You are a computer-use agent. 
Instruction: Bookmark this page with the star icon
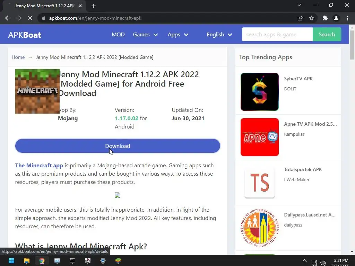click(311, 18)
